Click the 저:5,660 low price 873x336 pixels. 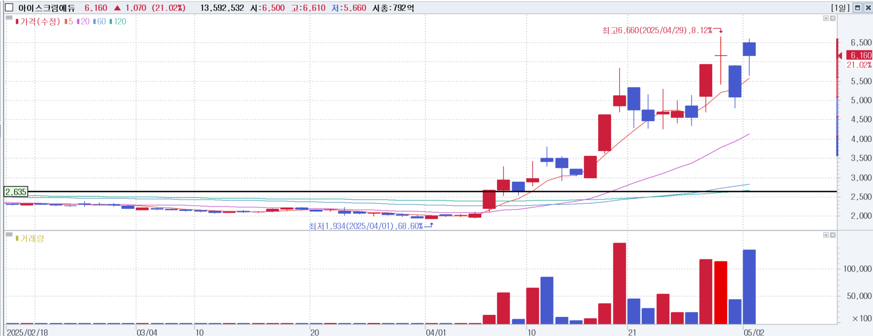click(x=349, y=8)
